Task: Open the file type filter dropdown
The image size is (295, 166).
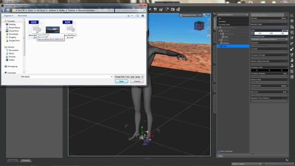Action: 129,77
